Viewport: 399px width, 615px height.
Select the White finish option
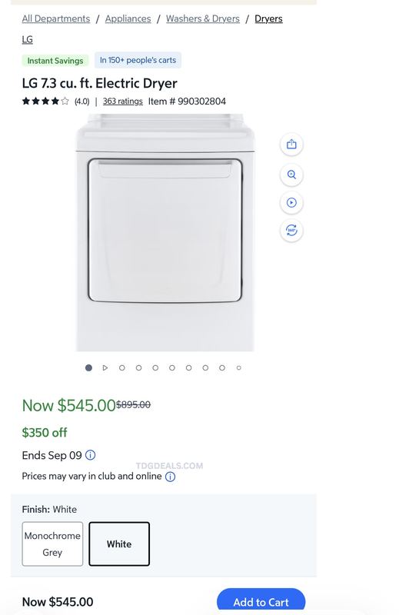119,544
